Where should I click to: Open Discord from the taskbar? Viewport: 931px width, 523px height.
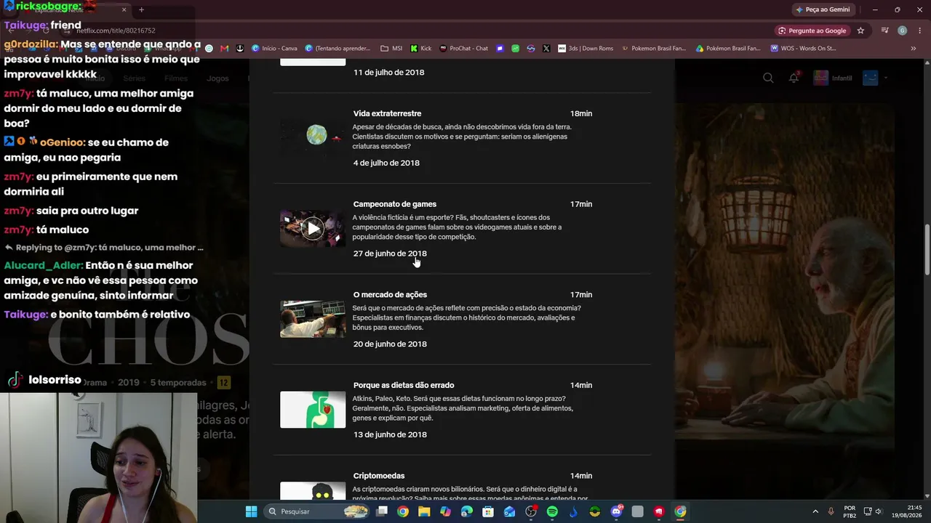pos(616,511)
